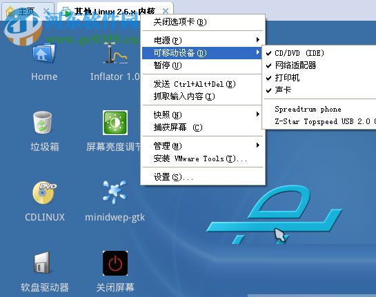376x297 pixels.
Task: Click the 关闭屏幕 power icon
Action: (x=115, y=263)
